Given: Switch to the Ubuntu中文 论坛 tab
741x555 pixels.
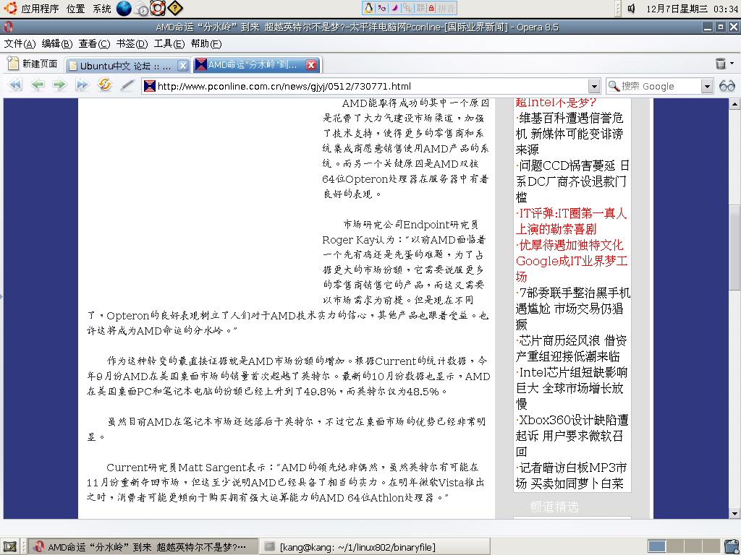Looking at the screenshot, I should click(x=127, y=66).
